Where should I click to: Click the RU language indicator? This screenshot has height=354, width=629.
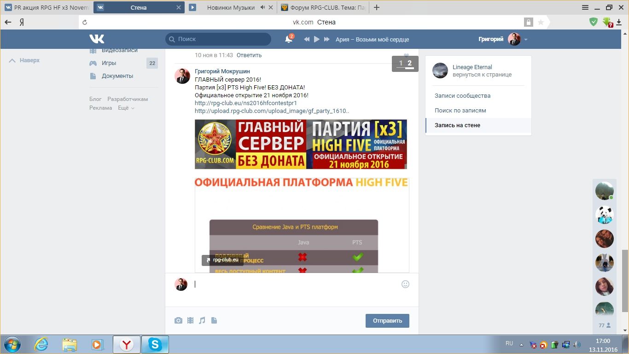509,343
